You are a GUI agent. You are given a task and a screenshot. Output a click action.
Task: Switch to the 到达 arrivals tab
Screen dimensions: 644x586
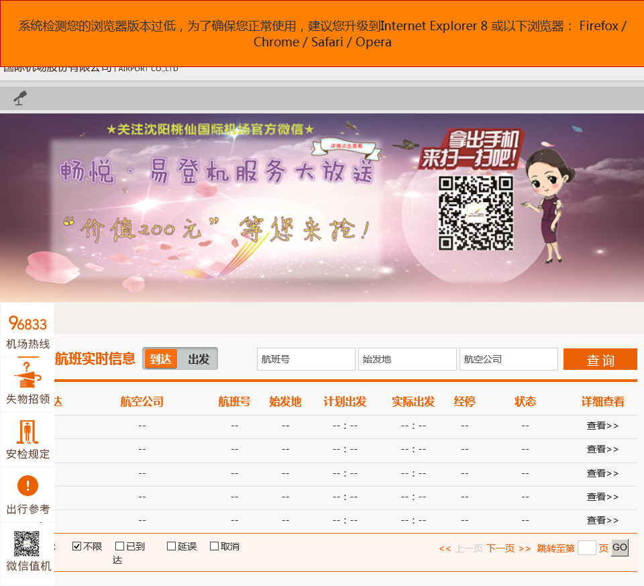point(160,358)
